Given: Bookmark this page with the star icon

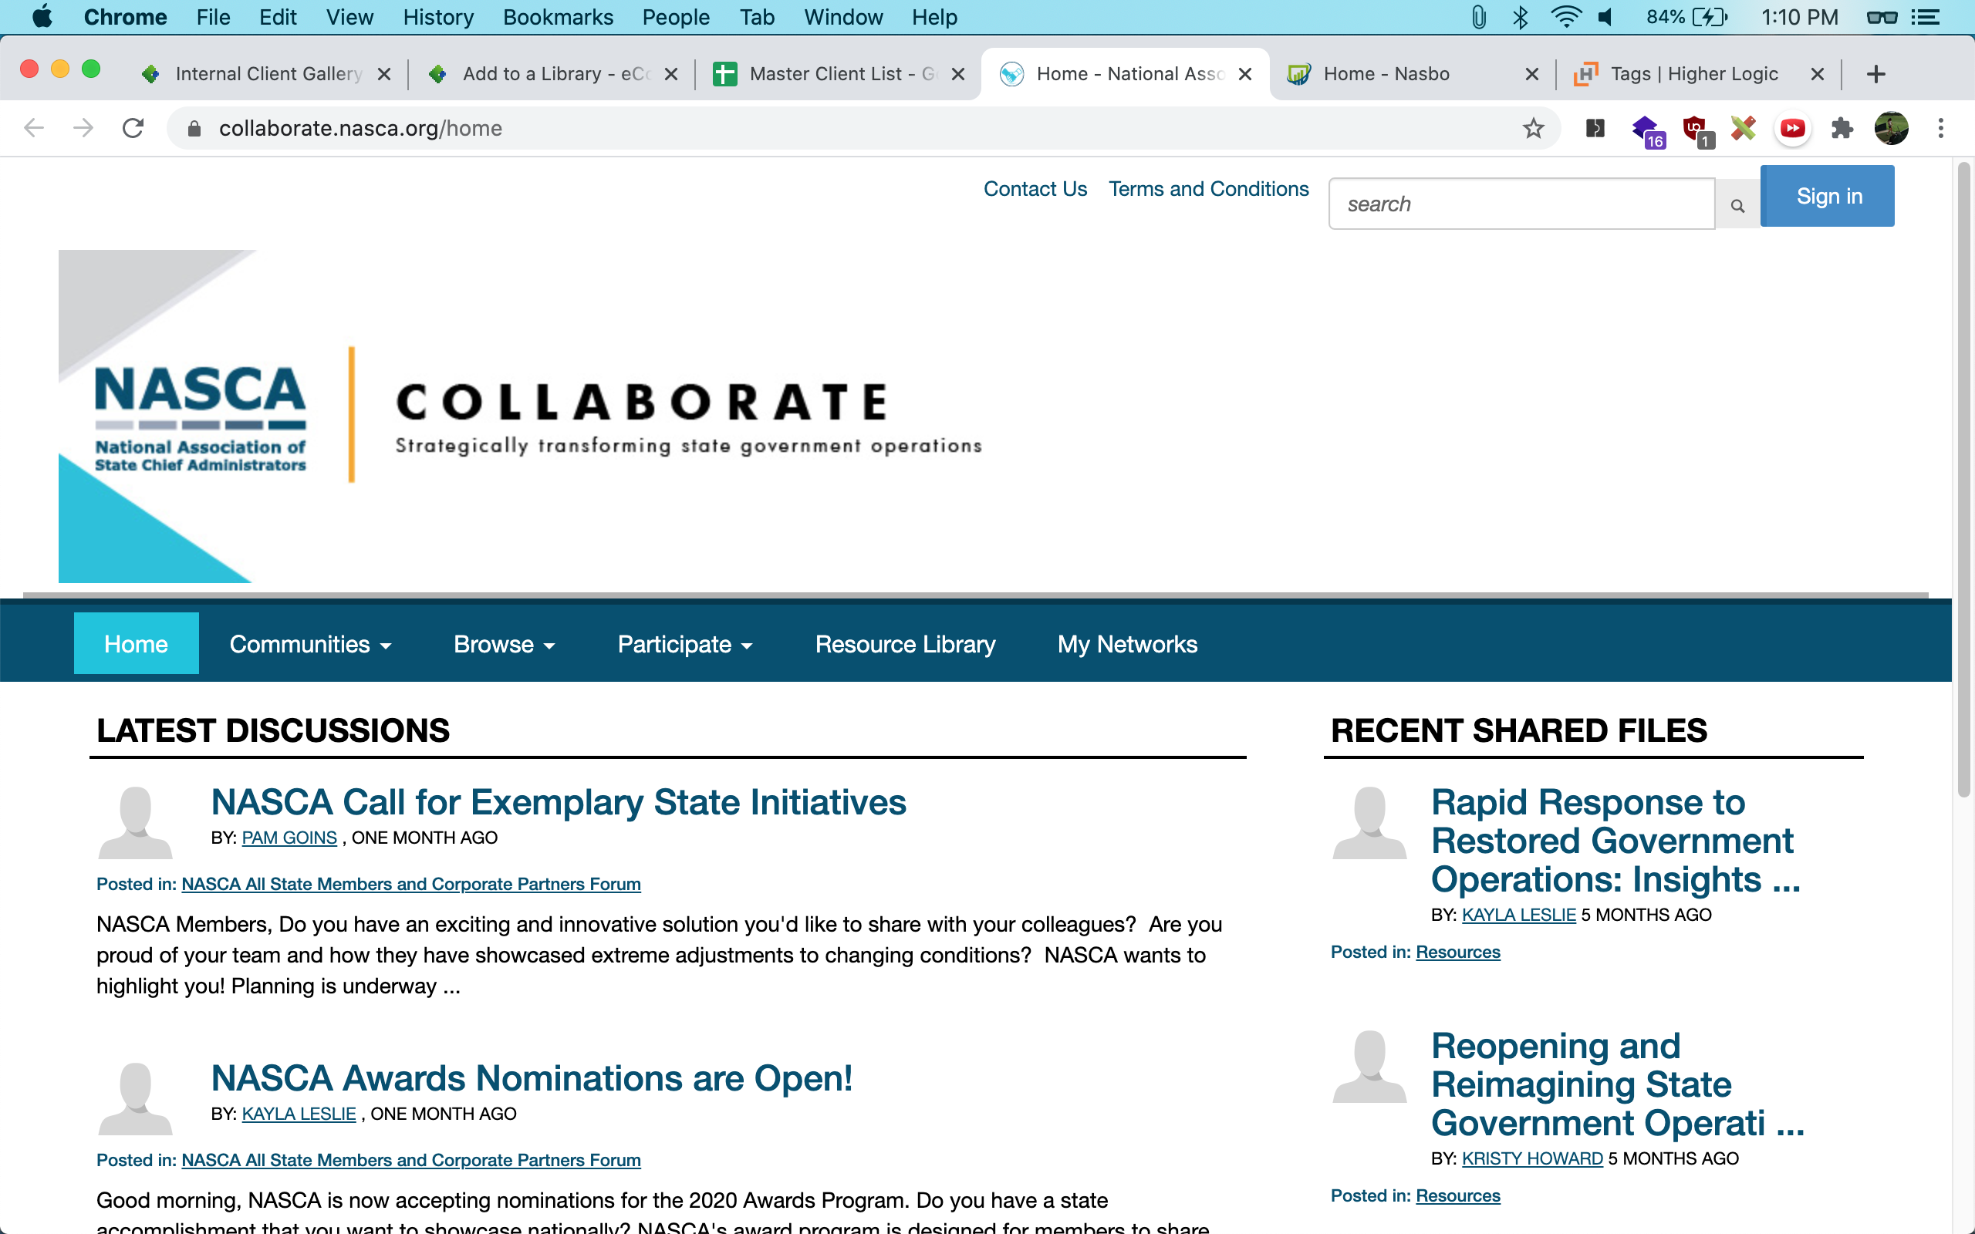Looking at the screenshot, I should tap(1534, 128).
